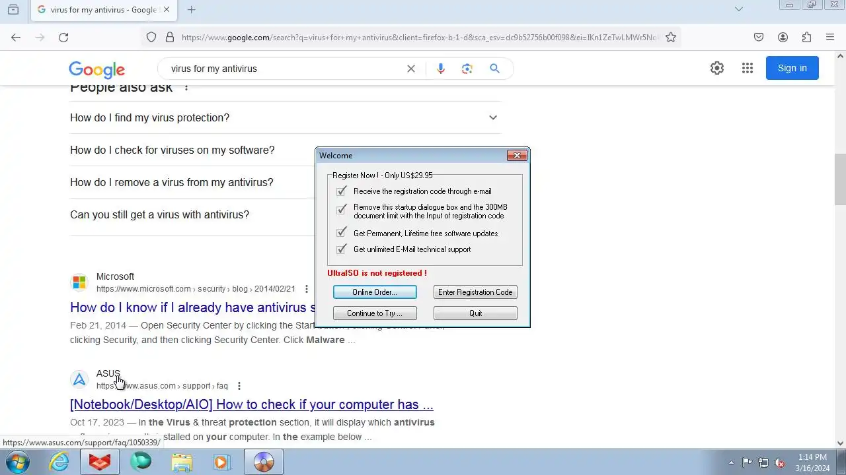Click the network tray icon
This screenshot has height=475, width=846.
[763, 462]
